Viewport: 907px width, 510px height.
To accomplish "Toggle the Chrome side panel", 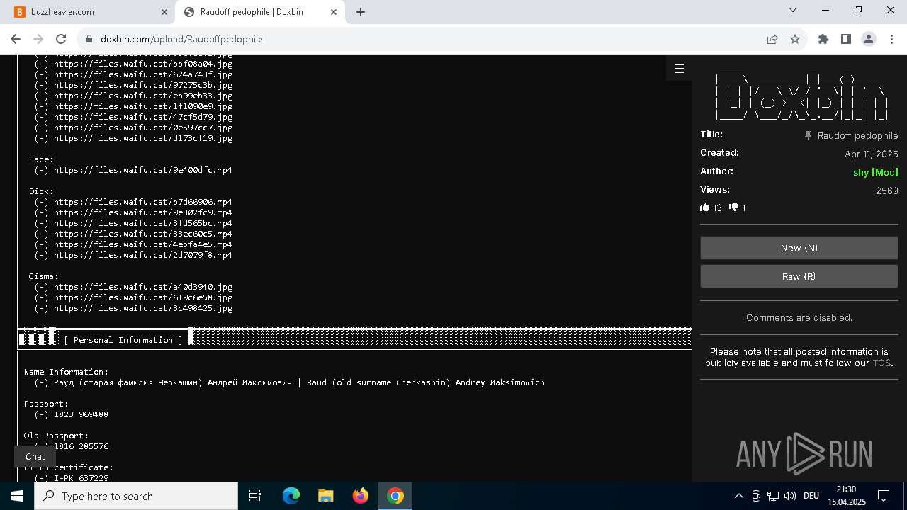I will pos(846,39).
